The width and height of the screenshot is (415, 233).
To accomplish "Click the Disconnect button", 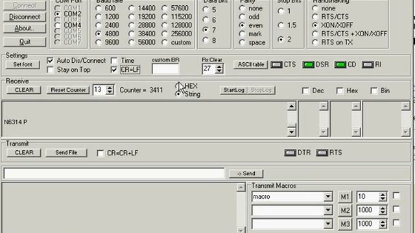I will point(25,17).
